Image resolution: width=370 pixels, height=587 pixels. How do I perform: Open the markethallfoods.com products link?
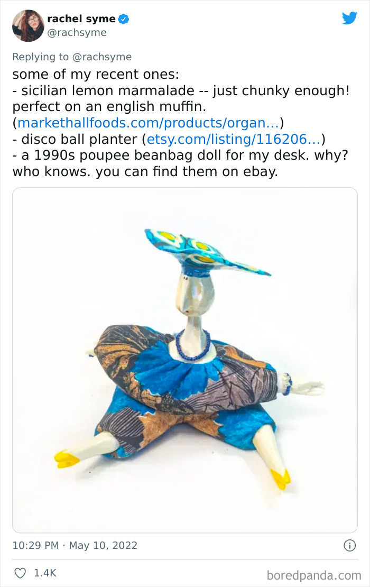[x=149, y=123]
